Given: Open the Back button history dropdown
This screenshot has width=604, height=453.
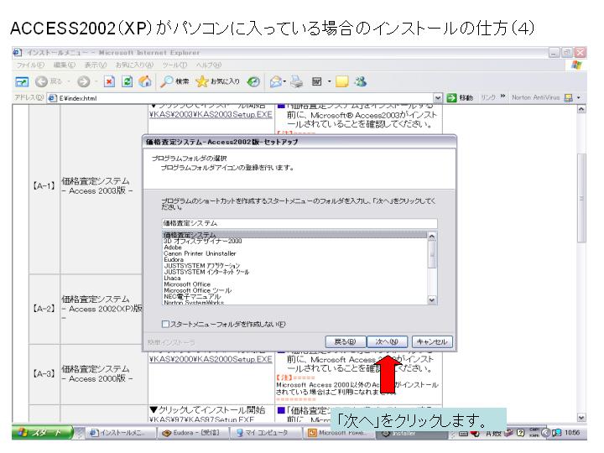Looking at the screenshot, I should point(69,81).
